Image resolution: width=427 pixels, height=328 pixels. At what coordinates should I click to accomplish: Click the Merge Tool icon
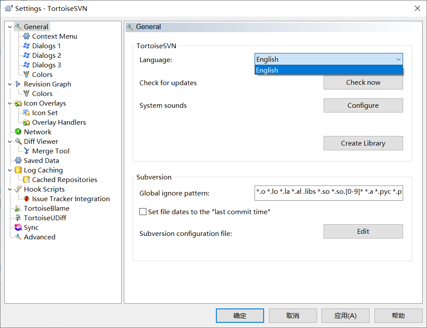tap(26, 151)
